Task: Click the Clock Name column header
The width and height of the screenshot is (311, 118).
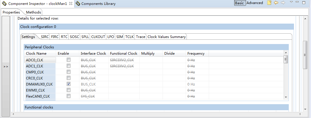Action: point(40,53)
